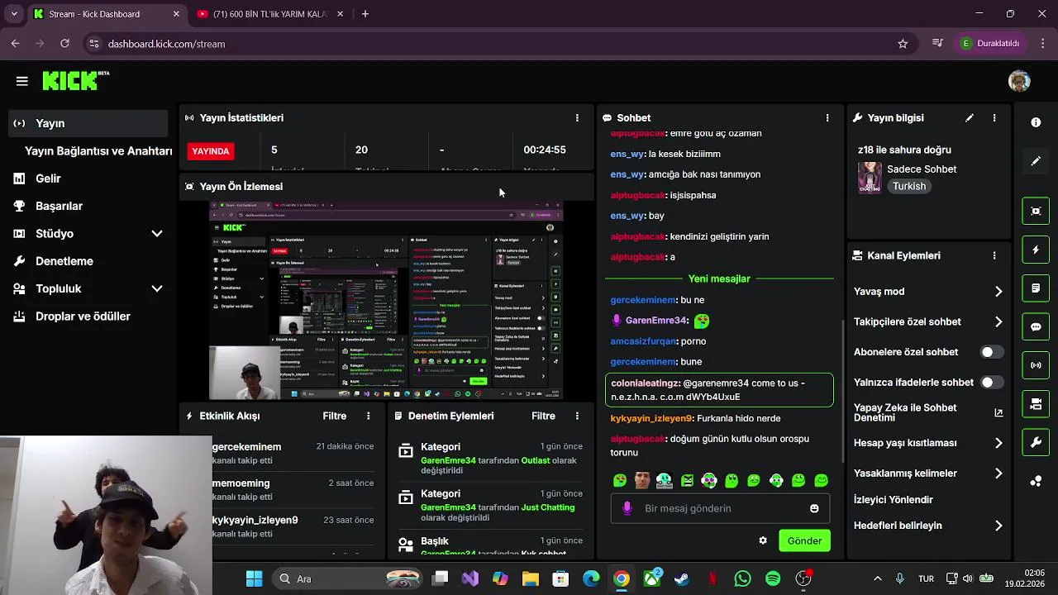Click the Turkish language tag
This screenshot has width=1058, height=595.
(x=909, y=187)
